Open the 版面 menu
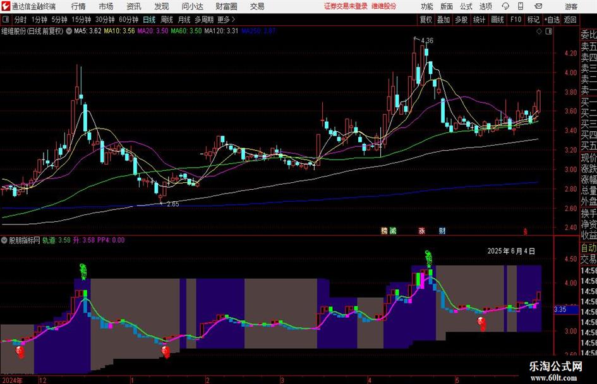 tap(447, 6)
